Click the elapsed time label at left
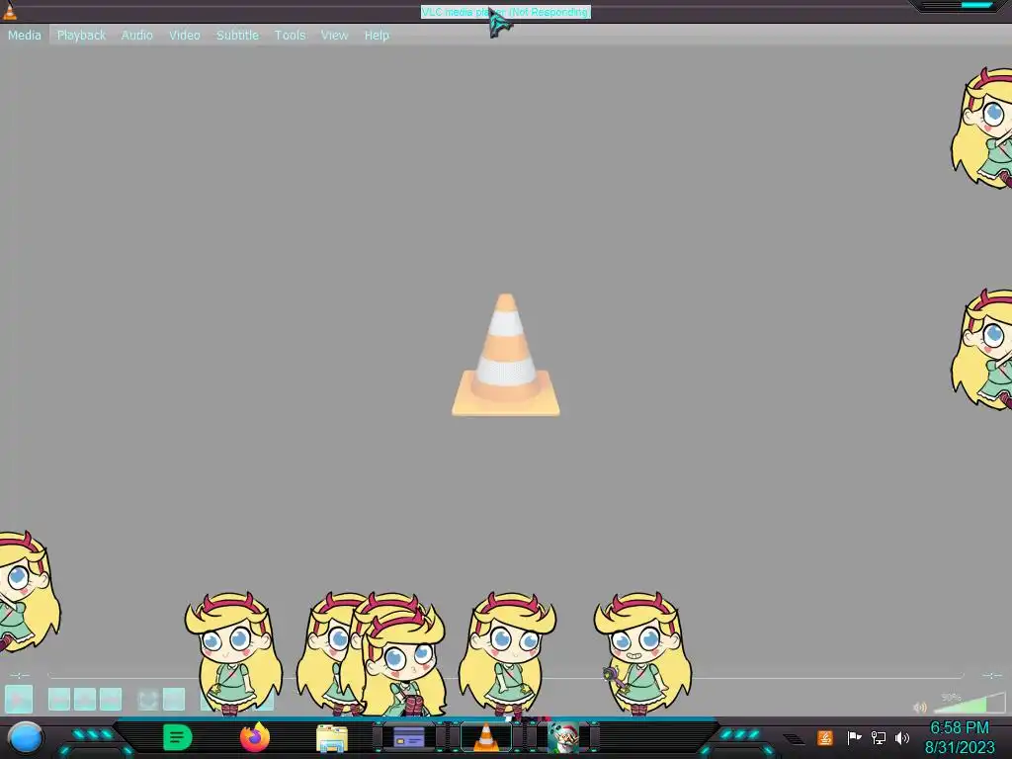The width and height of the screenshot is (1012, 759). (x=20, y=675)
